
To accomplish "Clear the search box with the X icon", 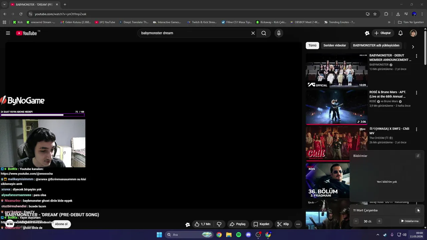I will (x=253, y=33).
